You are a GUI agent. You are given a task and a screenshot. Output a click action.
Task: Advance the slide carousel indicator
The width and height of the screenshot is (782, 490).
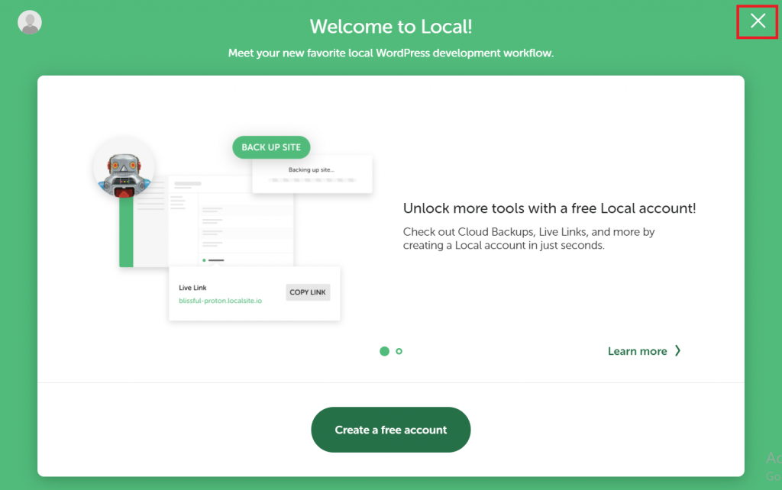pyautogui.click(x=399, y=351)
